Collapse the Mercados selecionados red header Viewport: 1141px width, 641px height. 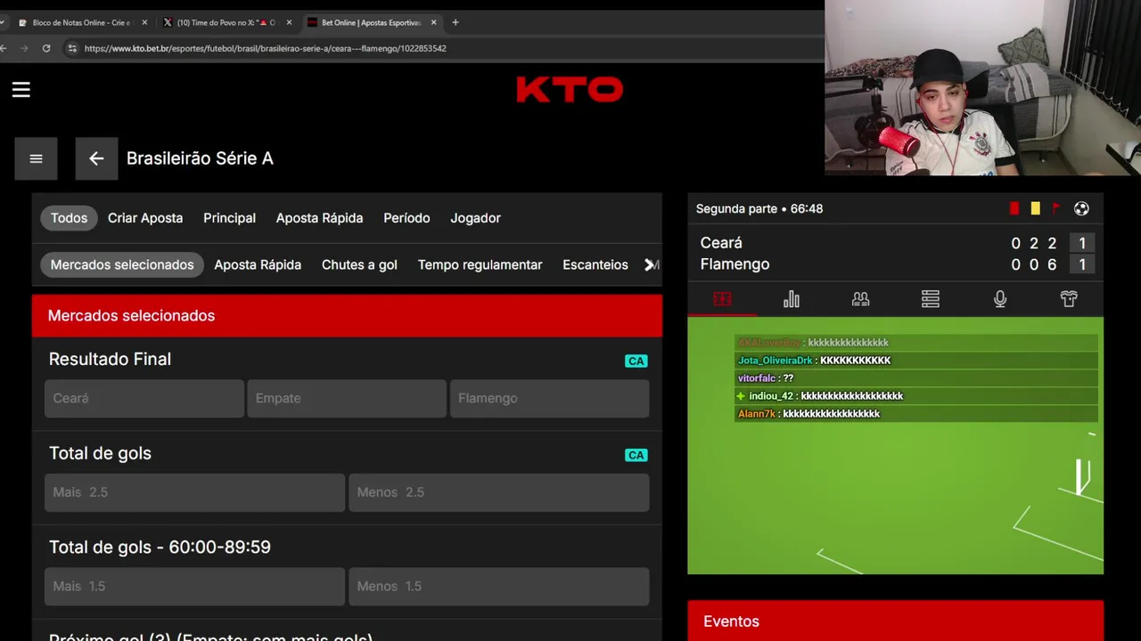(x=347, y=316)
